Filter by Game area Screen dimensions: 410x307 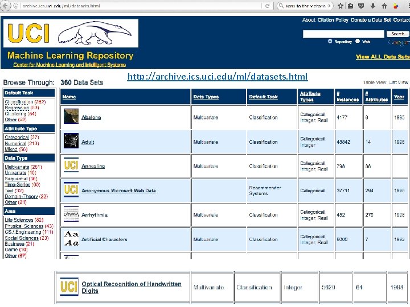click(x=11, y=250)
